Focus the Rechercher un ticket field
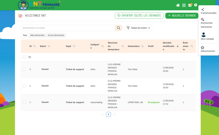Image resolution: width=219 pixels, height=135 pixels. click(x=68, y=28)
